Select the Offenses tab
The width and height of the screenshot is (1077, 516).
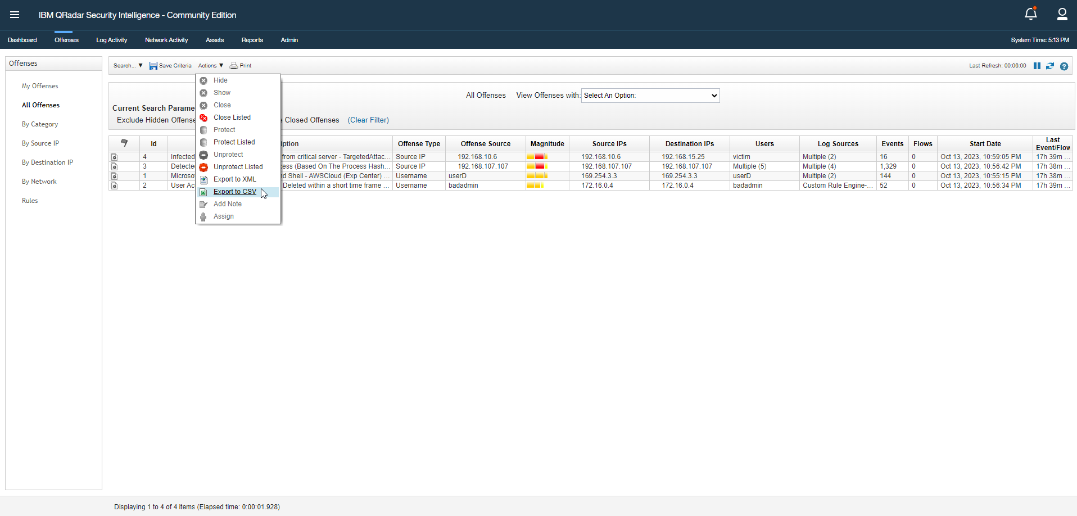click(x=66, y=40)
